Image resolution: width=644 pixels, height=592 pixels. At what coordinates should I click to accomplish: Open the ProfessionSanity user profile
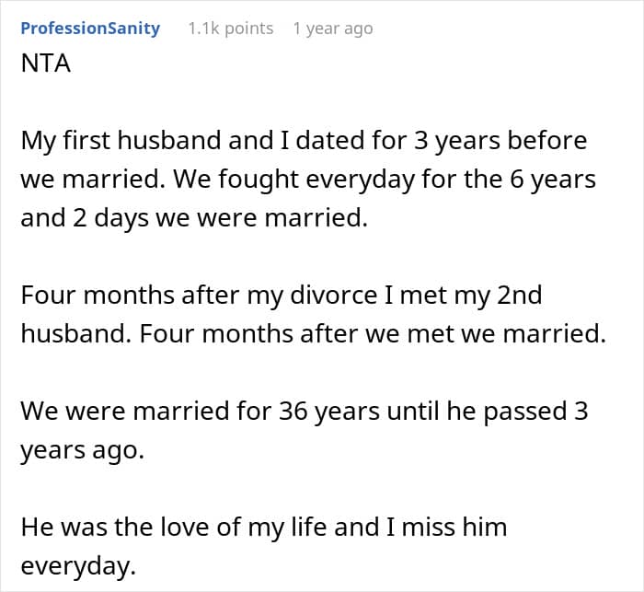[90, 29]
